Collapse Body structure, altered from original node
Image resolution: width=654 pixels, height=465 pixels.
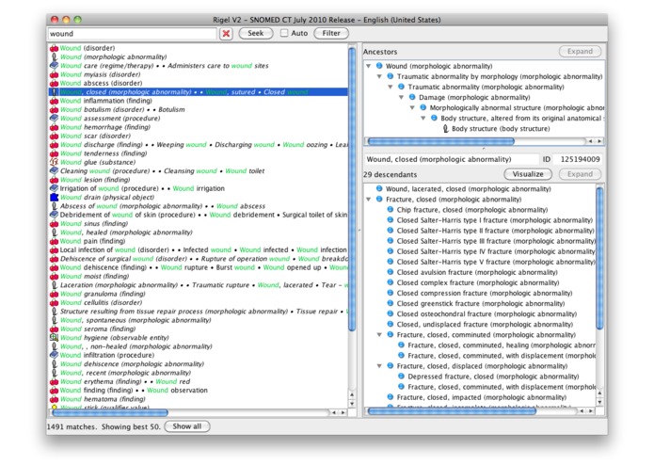tap(423, 118)
